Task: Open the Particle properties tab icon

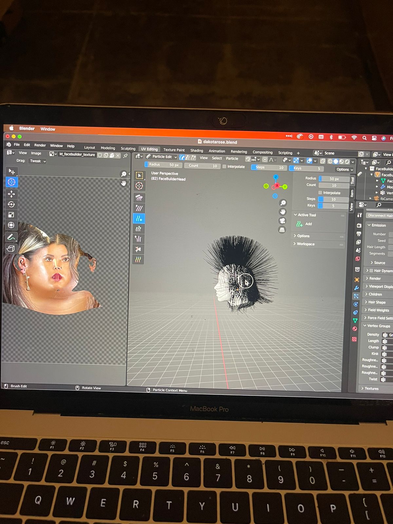Action: (x=356, y=296)
